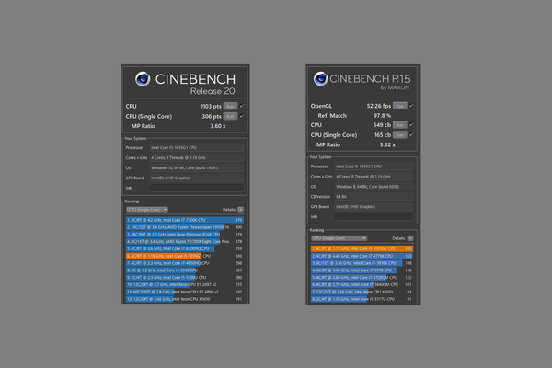Click the GFX Board field in Cinebench R15
The width and height of the screenshot is (552, 368).
[x=374, y=207]
